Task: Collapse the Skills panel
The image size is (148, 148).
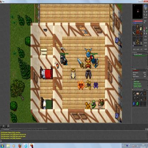Action: [x=146, y=69]
